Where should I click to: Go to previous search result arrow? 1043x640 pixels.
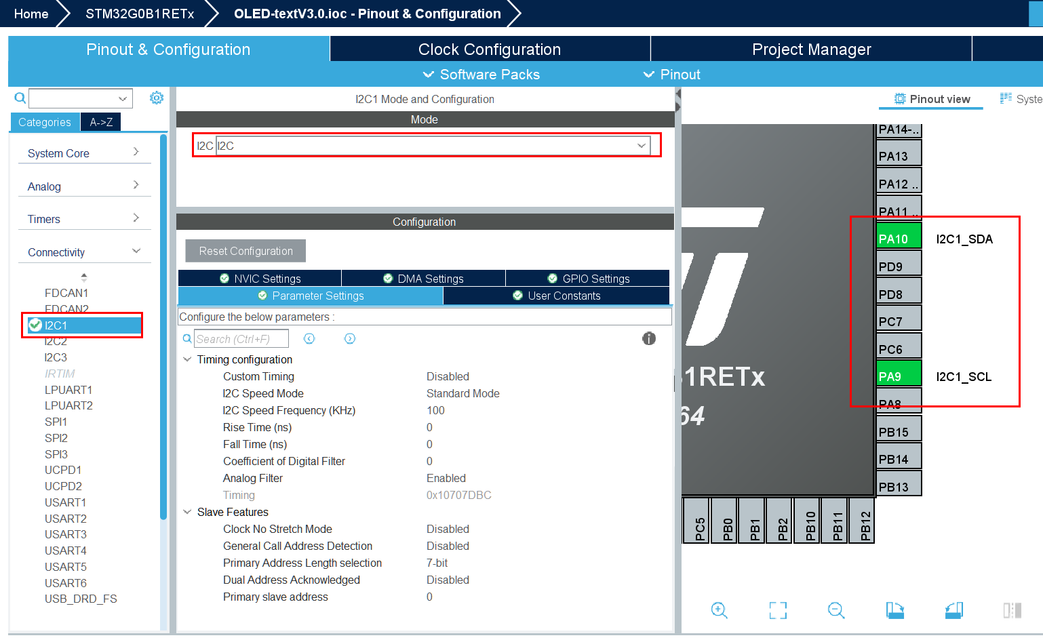(x=309, y=338)
